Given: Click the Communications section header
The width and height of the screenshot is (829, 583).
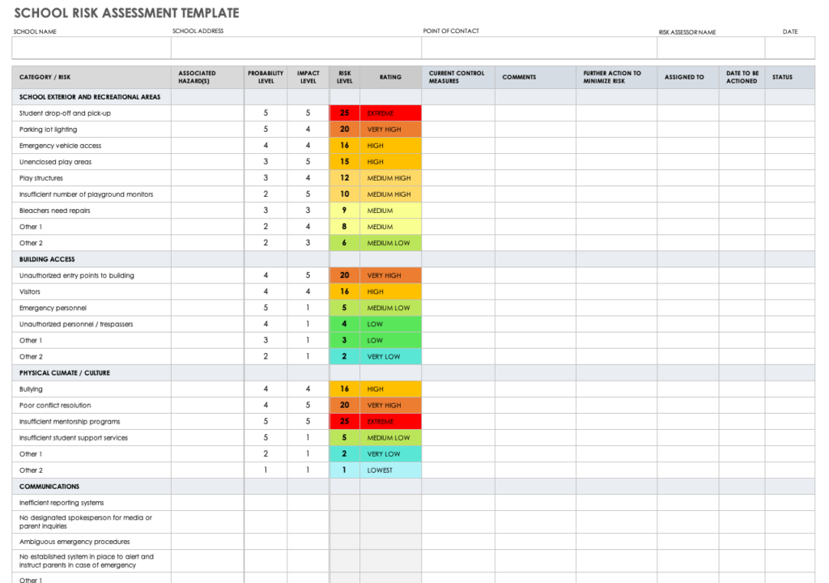Looking at the screenshot, I should coord(49,487).
